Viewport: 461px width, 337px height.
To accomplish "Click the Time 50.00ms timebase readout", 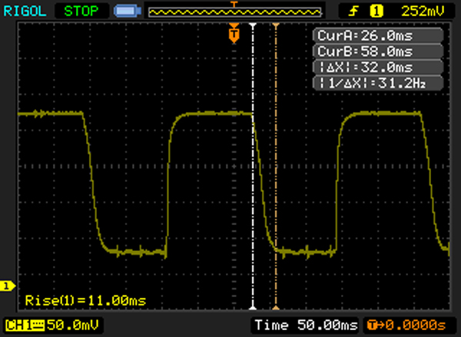I will click(306, 325).
